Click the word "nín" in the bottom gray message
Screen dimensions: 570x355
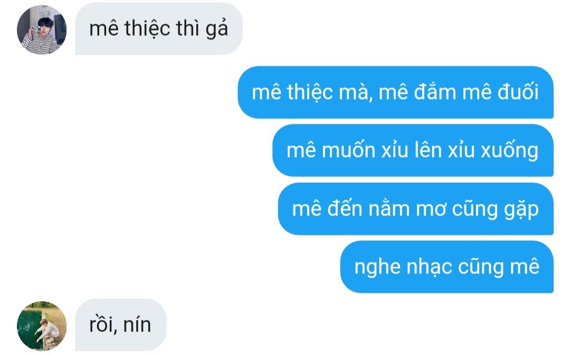[137, 324]
